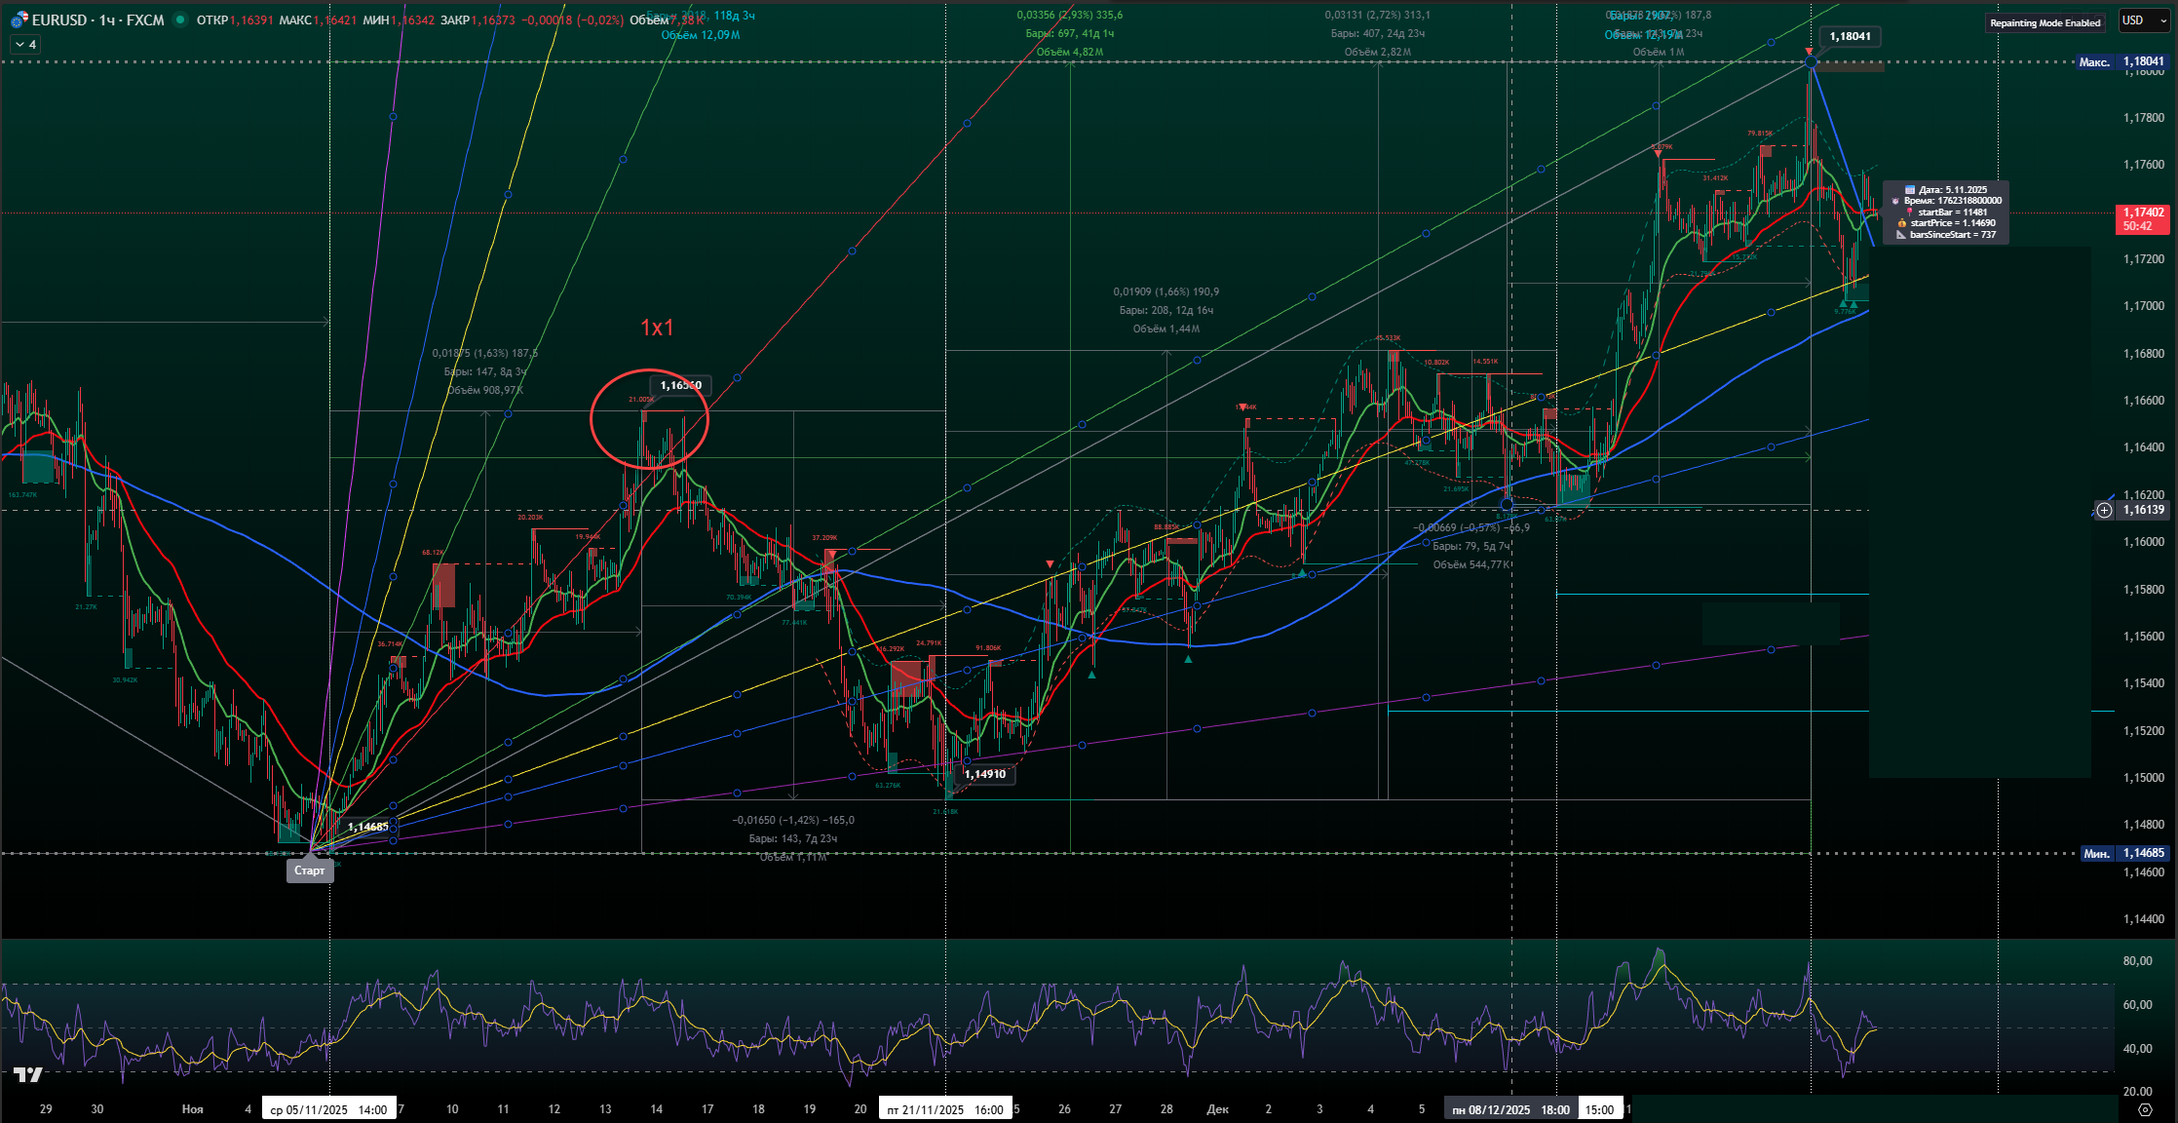The width and height of the screenshot is (2178, 1123).
Task: Click the 1,14910 price callout label
Action: point(985,774)
